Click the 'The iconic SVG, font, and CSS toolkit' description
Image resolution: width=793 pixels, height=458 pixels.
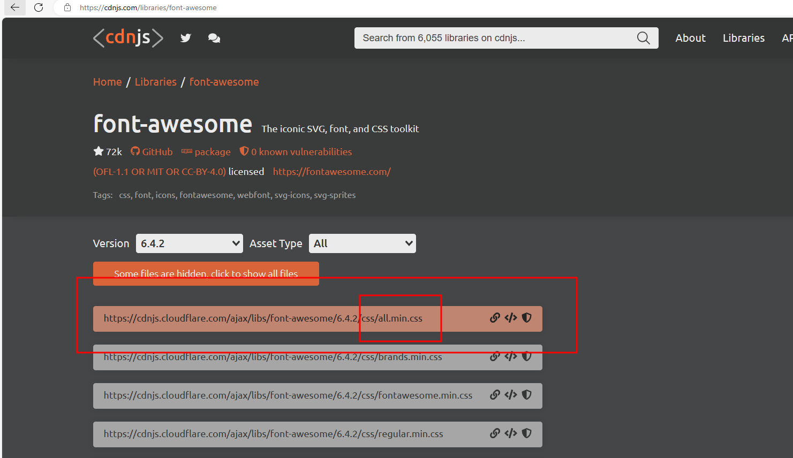340,129
